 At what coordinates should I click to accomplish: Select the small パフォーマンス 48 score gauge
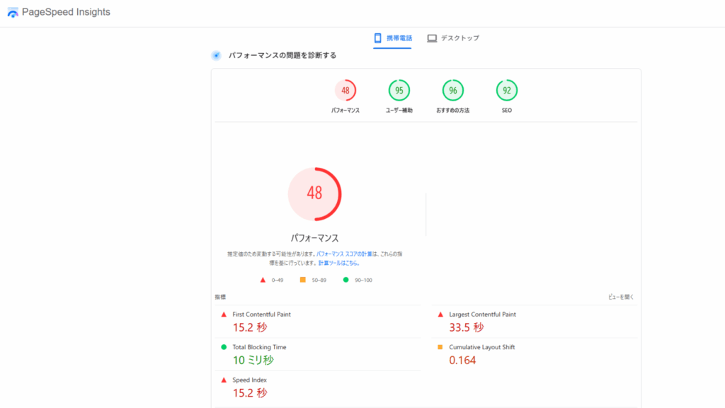[346, 91]
